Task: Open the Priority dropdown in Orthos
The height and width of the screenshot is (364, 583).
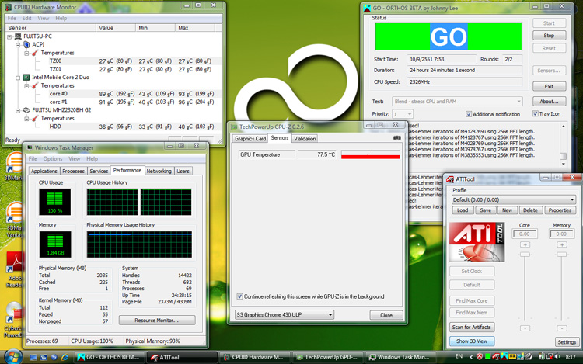Action: [403, 114]
